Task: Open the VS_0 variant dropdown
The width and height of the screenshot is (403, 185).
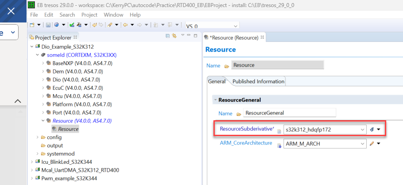Action: (x=235, y=26)
